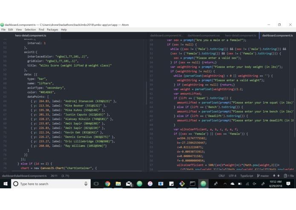Click active Atom editor icon on taskbar
296x210 pixels.
pos(203,184)
